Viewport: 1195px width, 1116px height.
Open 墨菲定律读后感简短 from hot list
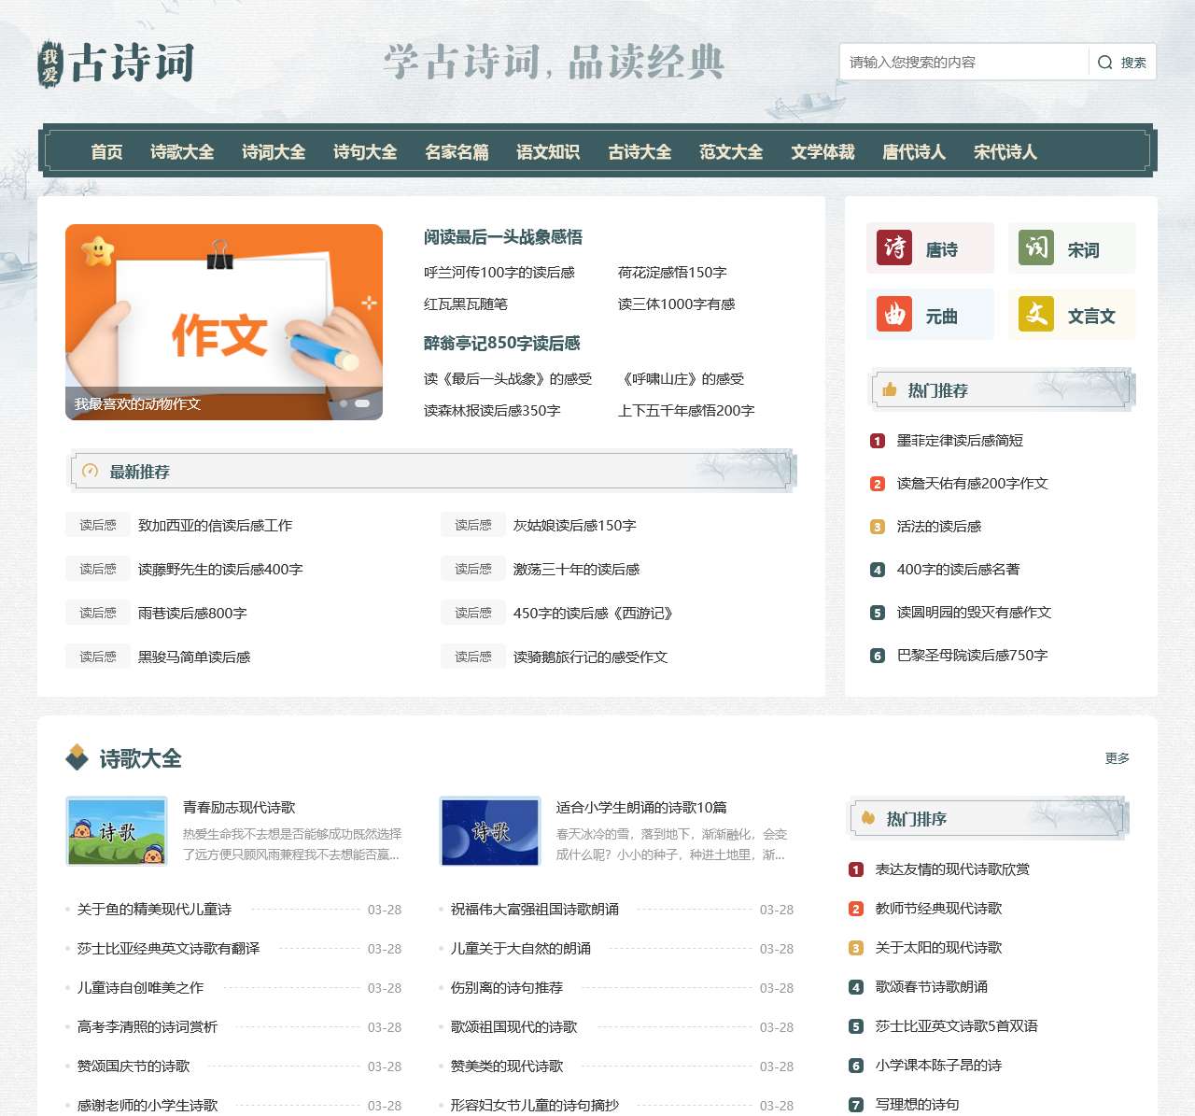[x=961, y=441]
